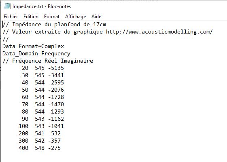The image size is (227, 162).
Task: Click the value -1470 in the 70 row
Action: coord(56,104)
